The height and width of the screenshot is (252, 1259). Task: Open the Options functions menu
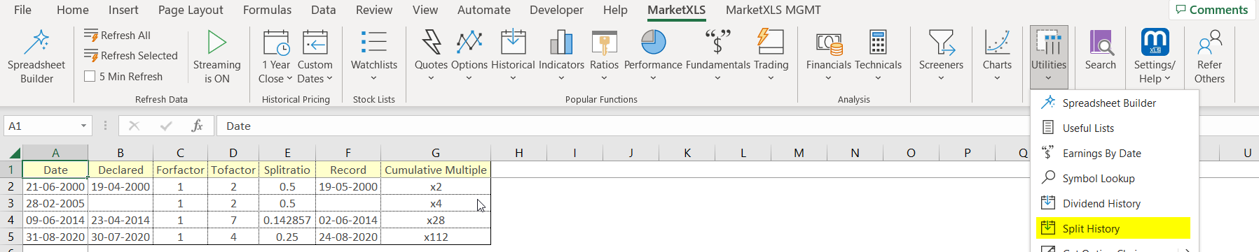469,56
